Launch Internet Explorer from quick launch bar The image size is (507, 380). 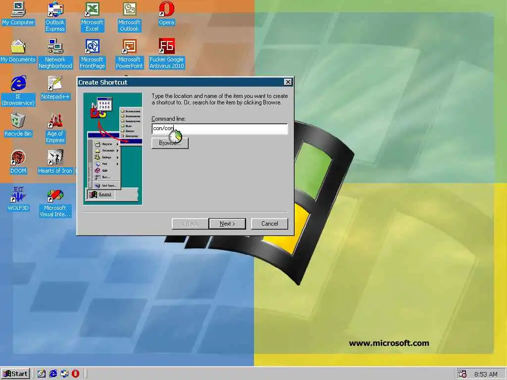coord(53,374)
